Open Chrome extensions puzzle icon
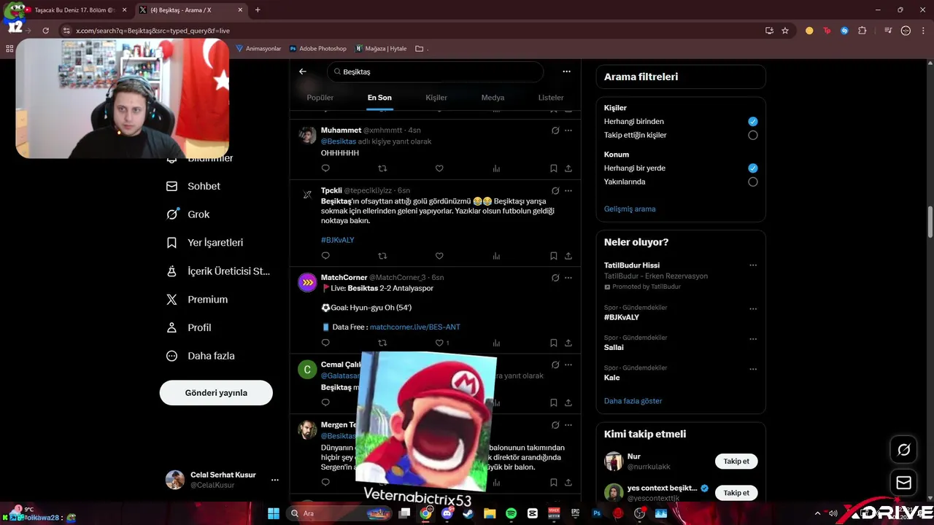This screenshot has width=934, height=525. tap(862, 31)
